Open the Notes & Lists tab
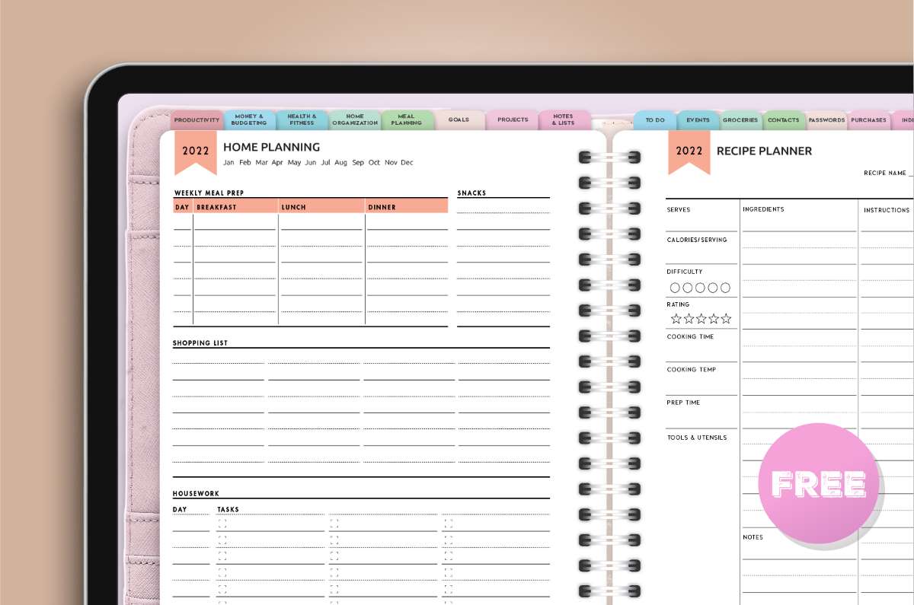 click(x=562, y=118)
